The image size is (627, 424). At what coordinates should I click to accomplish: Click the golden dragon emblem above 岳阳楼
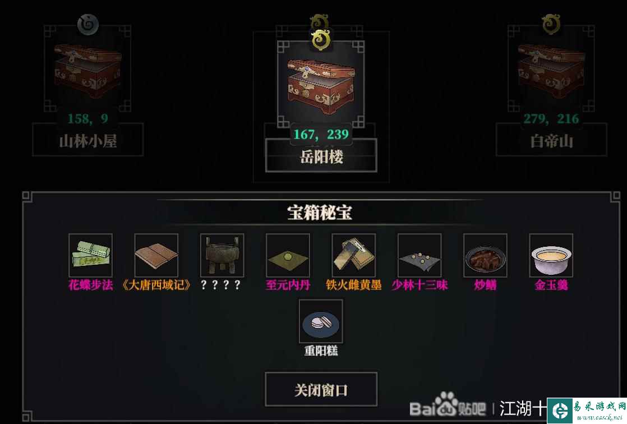(x=321, y=40)
